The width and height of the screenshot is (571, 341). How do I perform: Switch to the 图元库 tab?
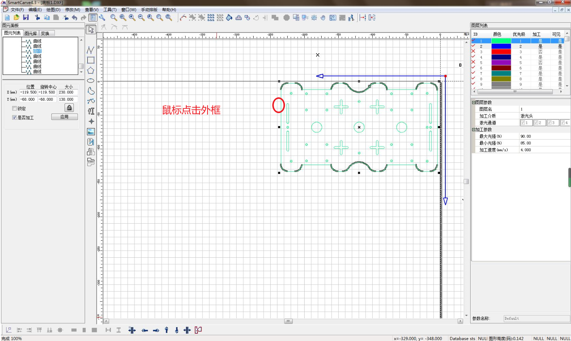coord(31,33)
